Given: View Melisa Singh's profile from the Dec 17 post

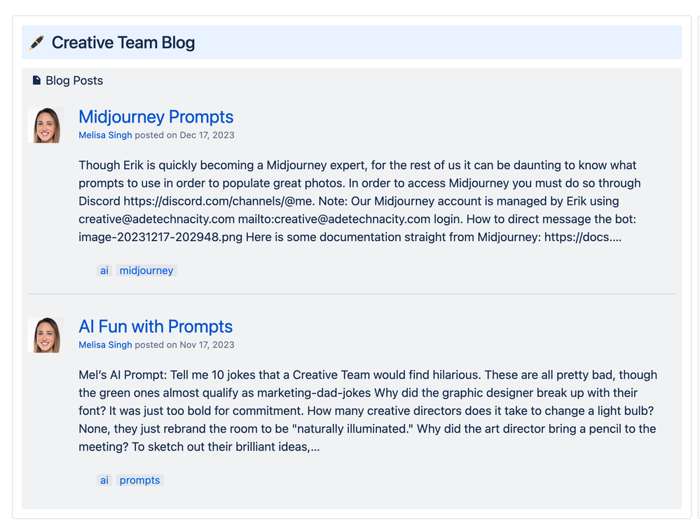Looking at the screenshot, I should coord(105,135).
